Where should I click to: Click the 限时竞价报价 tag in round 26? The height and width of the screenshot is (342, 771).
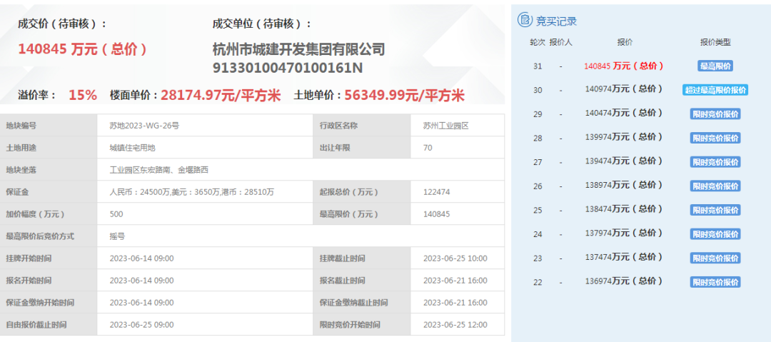click(x=715, y=186)
